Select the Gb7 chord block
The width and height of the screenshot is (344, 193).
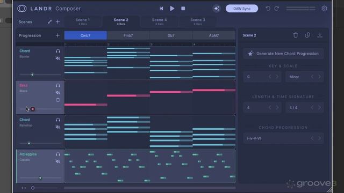pos(171,35)
